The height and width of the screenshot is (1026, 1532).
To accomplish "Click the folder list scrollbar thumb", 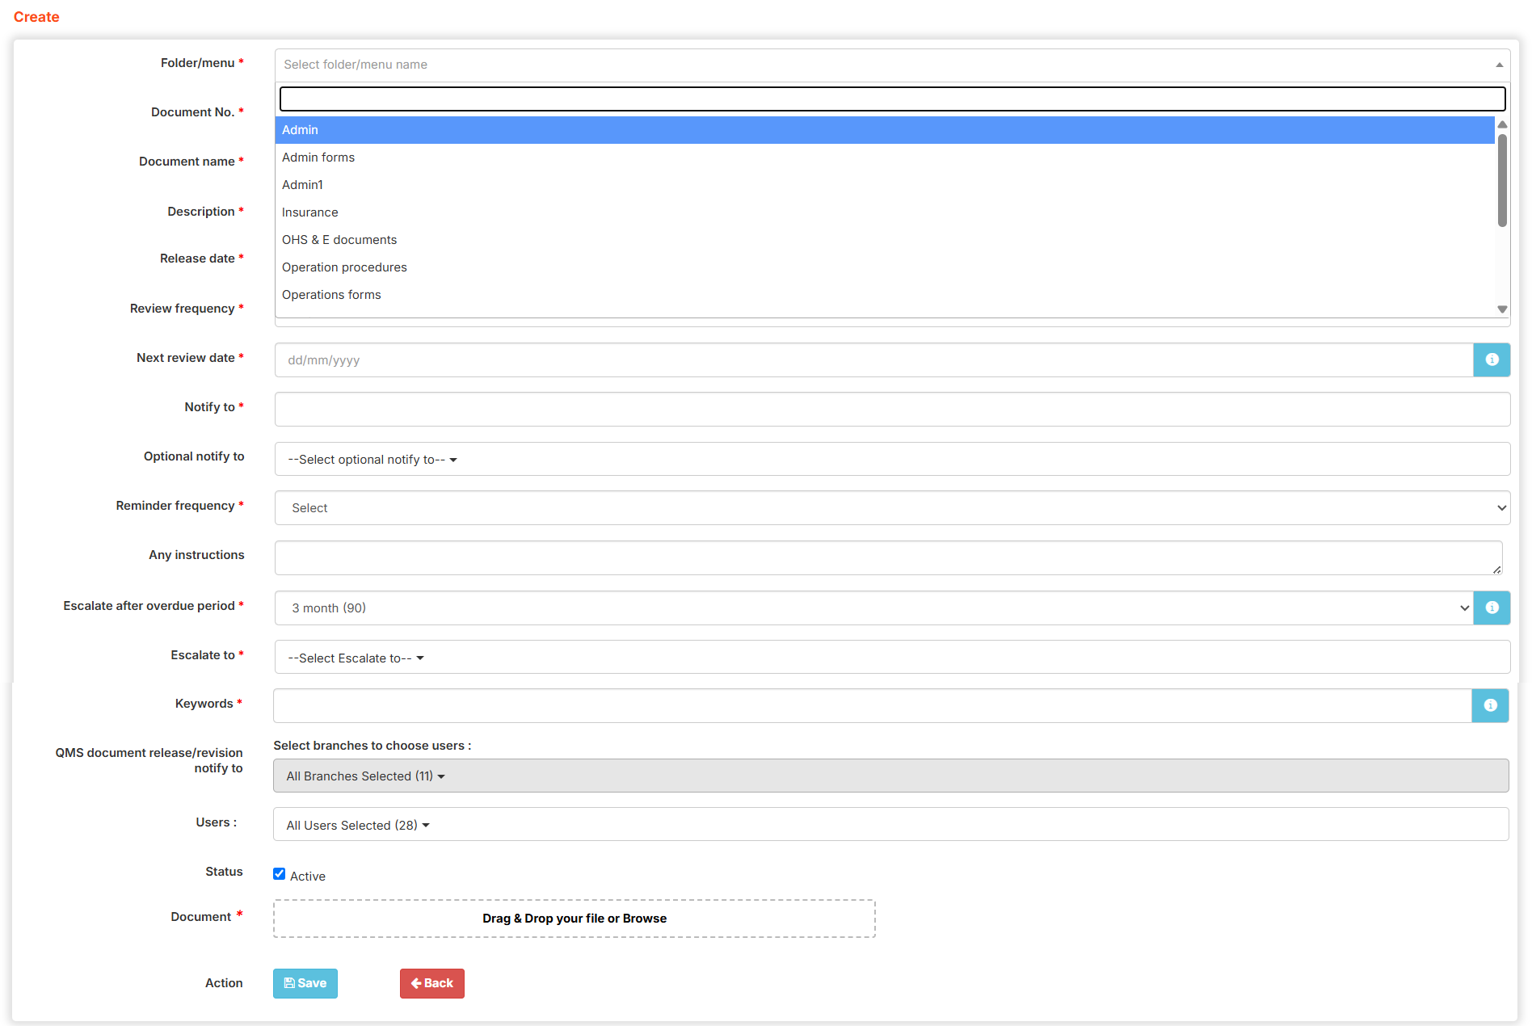I will pyautogui.click(x=1502, y=180).
